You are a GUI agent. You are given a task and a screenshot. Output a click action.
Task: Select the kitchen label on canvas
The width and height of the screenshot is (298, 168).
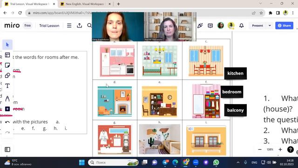(236, 73)
